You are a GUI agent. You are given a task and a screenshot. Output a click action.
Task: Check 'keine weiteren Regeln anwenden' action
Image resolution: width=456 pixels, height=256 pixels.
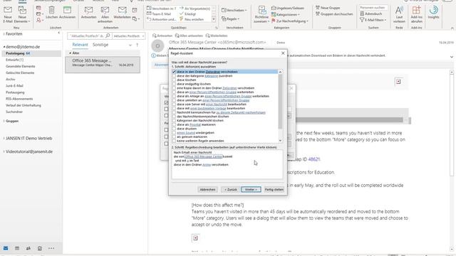pos(174,141)
